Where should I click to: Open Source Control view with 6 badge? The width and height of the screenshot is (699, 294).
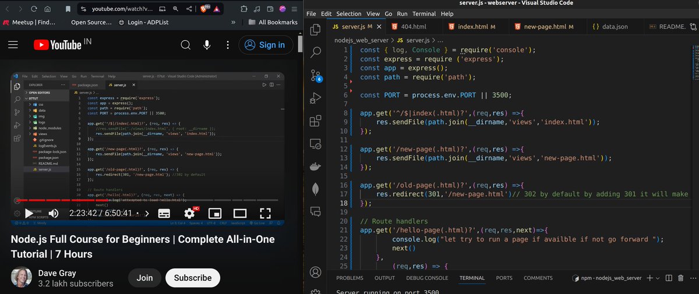coord(316,75)
